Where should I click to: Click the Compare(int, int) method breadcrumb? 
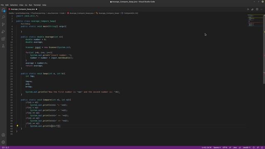130,13
